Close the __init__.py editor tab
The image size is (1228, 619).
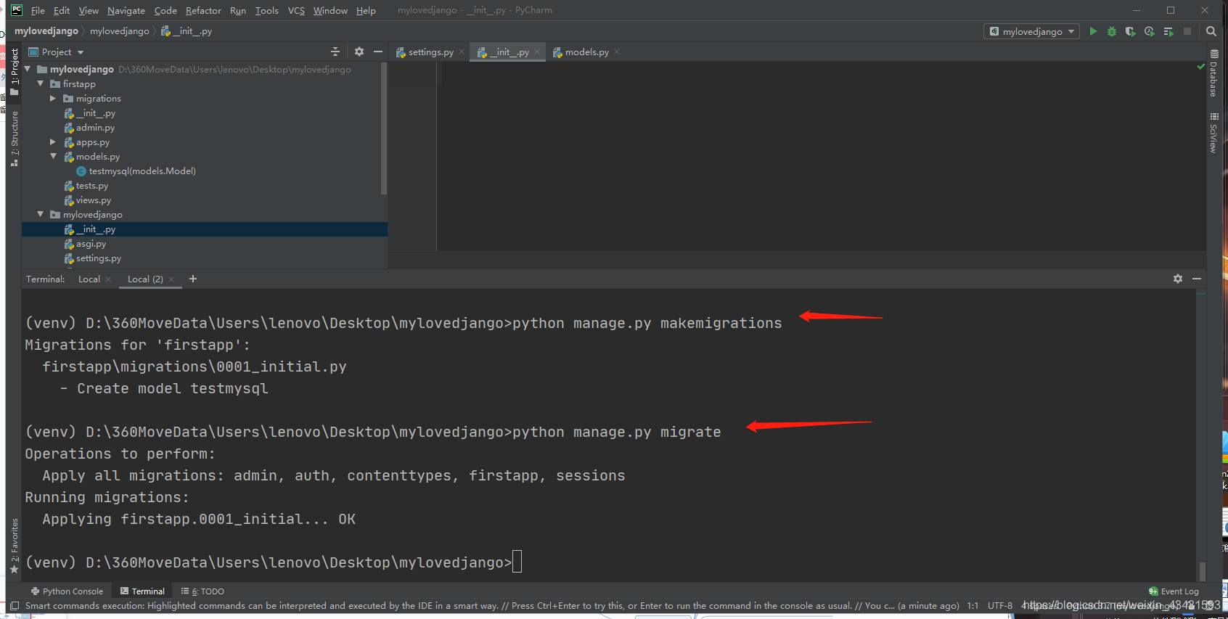point(537,52)
